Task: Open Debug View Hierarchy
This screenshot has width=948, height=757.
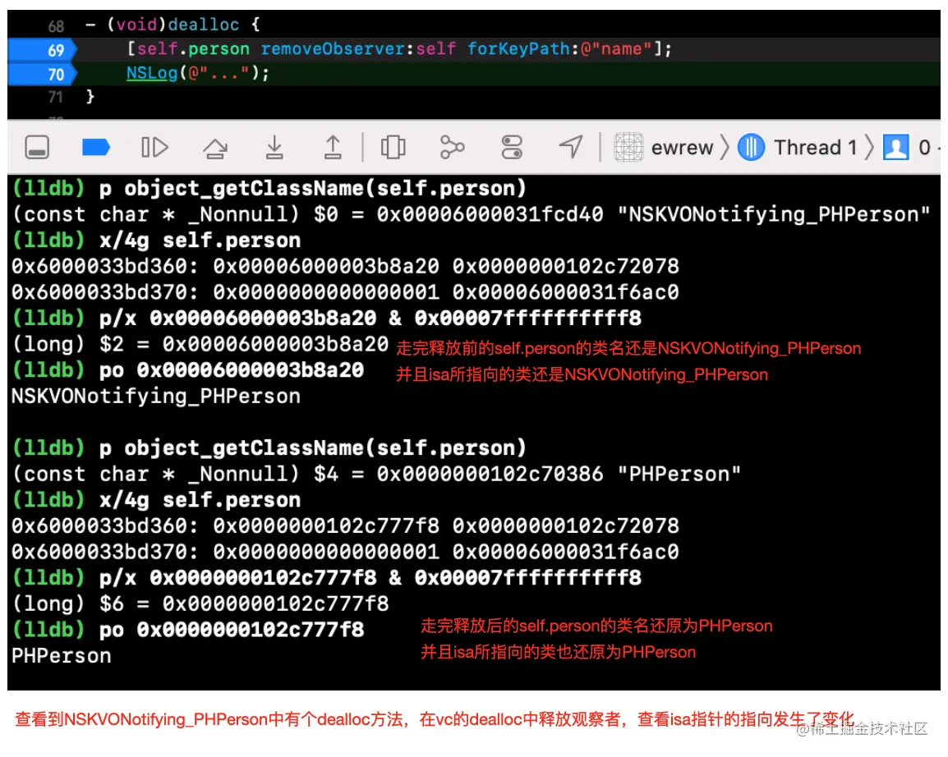Action: pyautogui.click(x=393, y=148)
